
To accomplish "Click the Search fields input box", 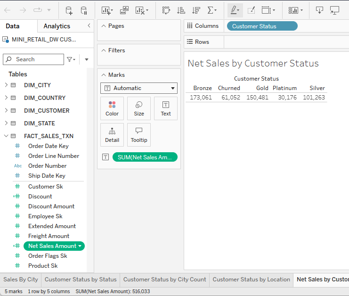I will tap(34, 59).
